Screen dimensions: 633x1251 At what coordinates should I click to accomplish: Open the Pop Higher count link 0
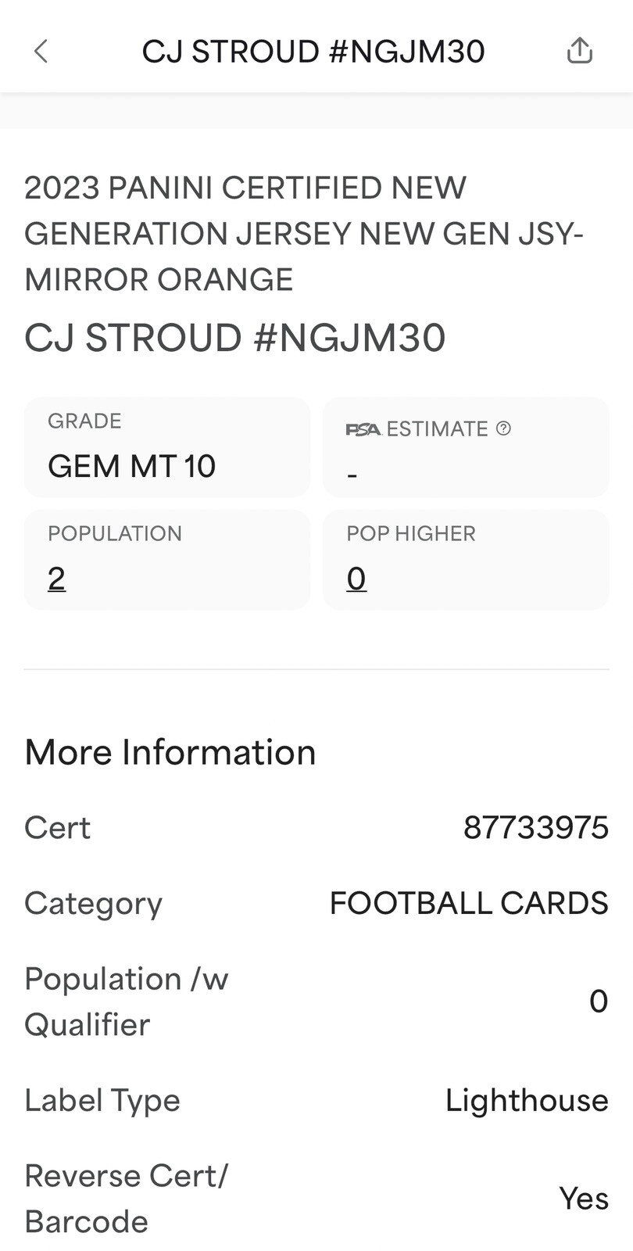click(356, 579)
